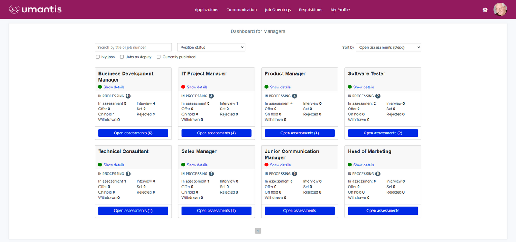Check the Currently published filter
Screen dimensions: 516x242
159,57
